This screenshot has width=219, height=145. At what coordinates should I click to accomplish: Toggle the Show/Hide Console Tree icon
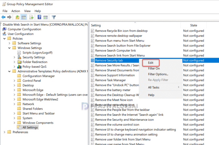coord(24,17)
